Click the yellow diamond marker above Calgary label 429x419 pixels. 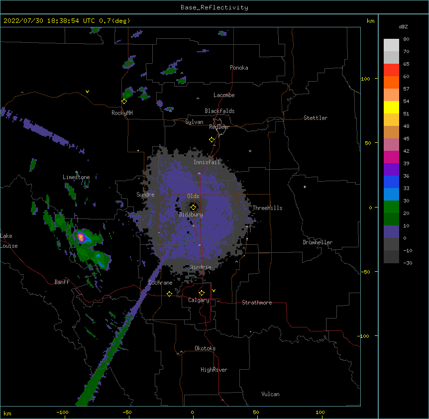pyautogui.click(x=202, y=293)
